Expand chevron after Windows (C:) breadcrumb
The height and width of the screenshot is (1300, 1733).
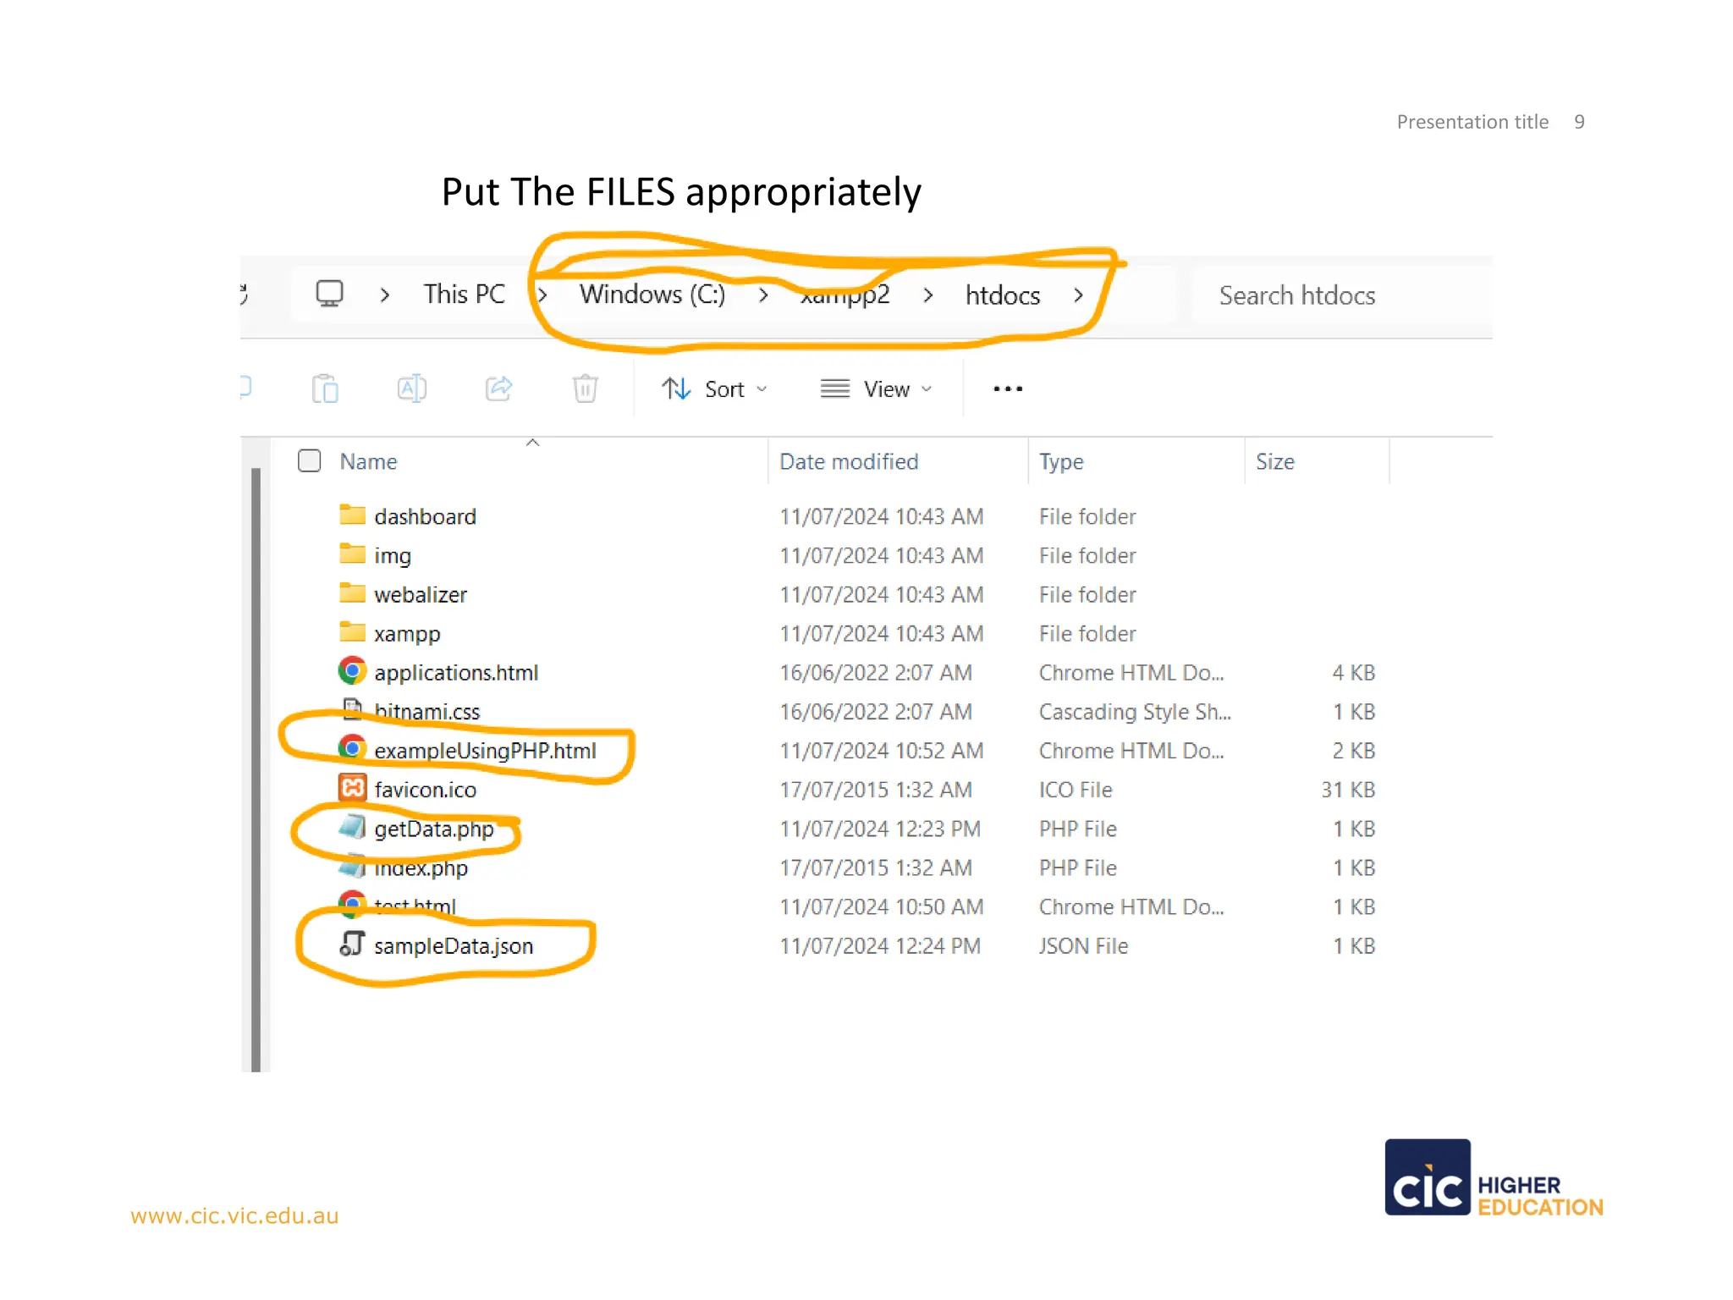pyautogui.click(x=763, y=295)
